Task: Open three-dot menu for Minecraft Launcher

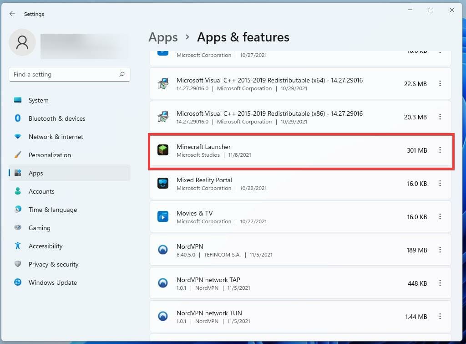Action: 440,150
